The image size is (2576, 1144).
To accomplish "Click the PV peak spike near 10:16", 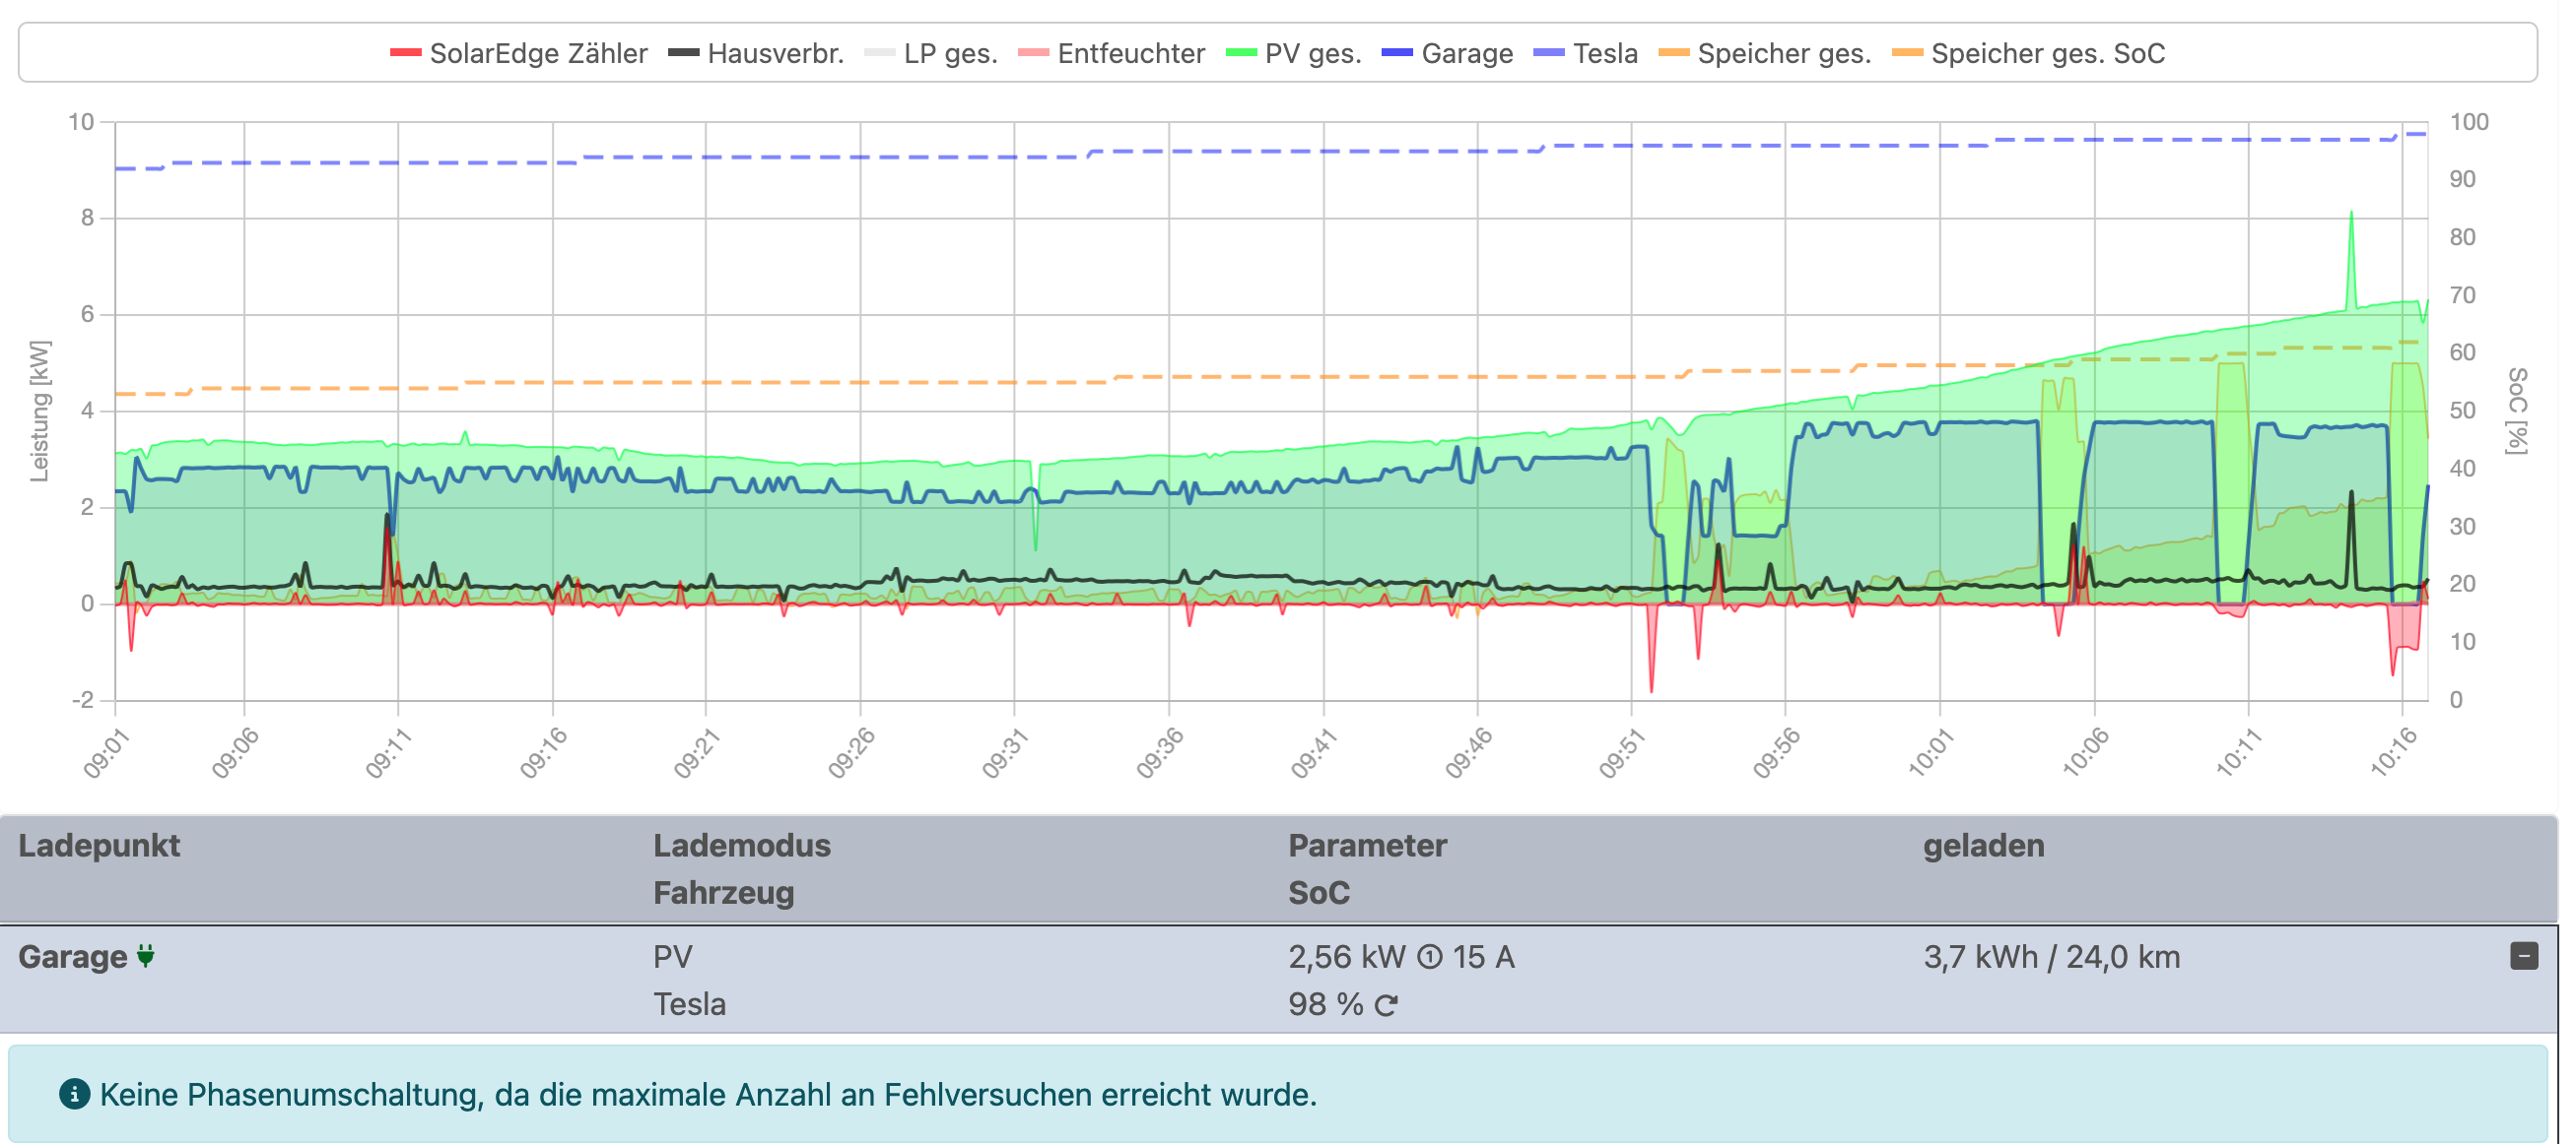I will click(x=2351, y=214).
